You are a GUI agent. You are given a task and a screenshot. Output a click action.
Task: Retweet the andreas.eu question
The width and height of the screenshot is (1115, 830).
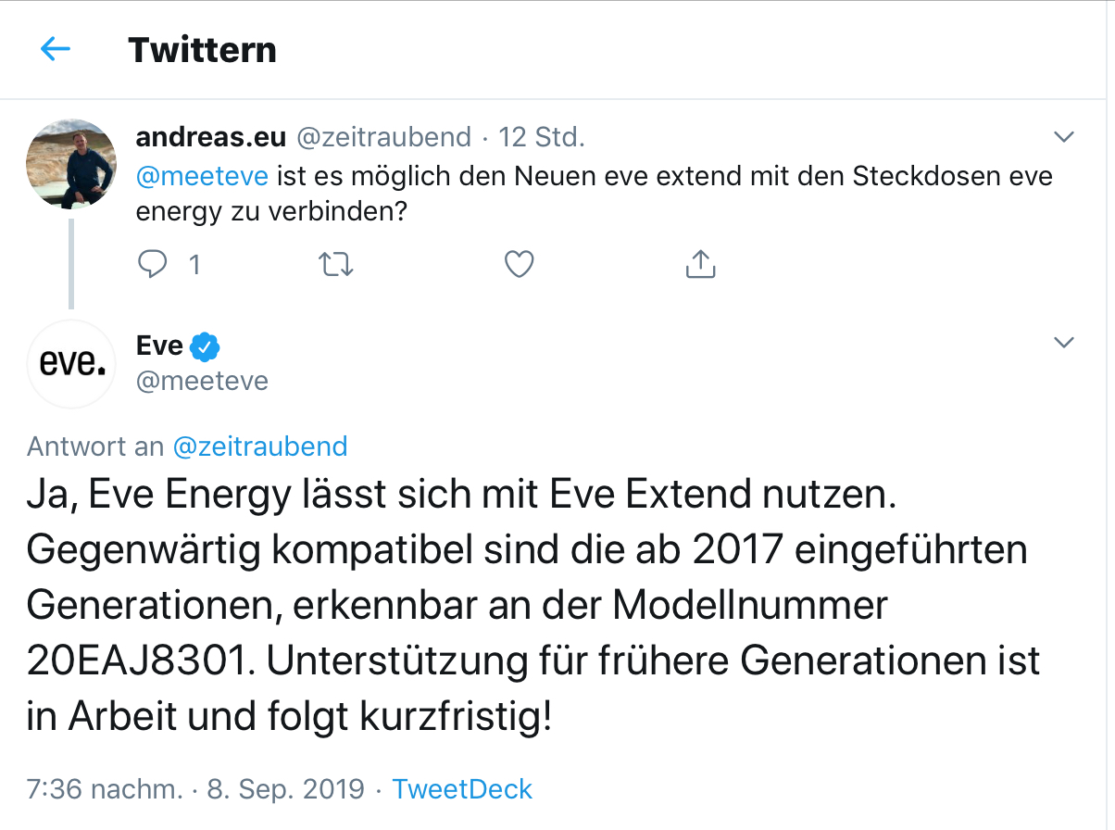coord(335,265)
